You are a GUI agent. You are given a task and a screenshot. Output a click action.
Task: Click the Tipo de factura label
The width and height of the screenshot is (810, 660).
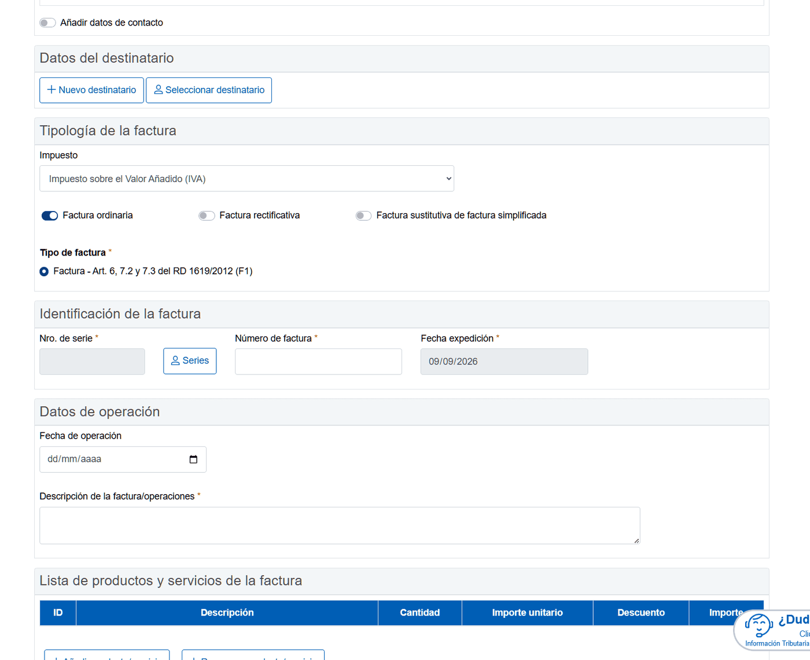click(73, 253)
